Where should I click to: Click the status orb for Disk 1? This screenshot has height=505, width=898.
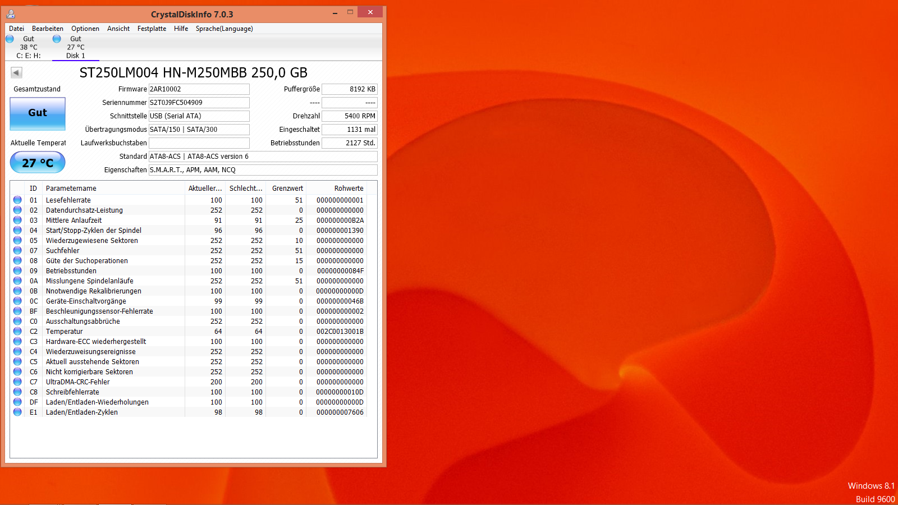point(57,39)
